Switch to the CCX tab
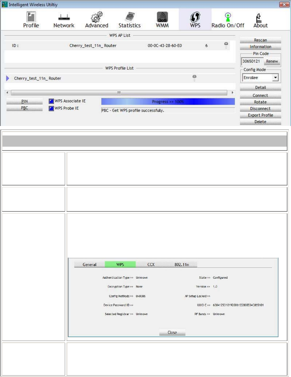The height and width of the screenshot is (377, 291). pyautogui.click(x=151, y=265)
